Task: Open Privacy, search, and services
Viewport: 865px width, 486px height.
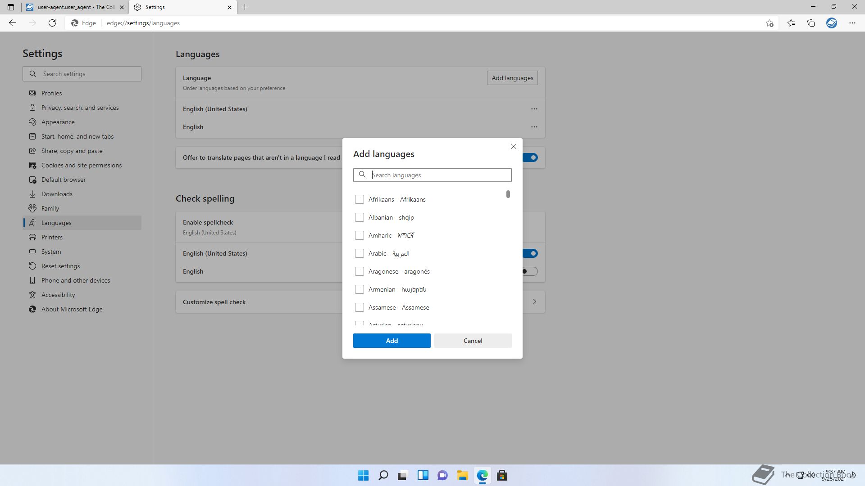Action: [82, 108]
